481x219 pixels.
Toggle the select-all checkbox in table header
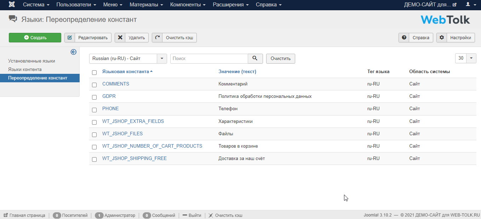point(94,72)
